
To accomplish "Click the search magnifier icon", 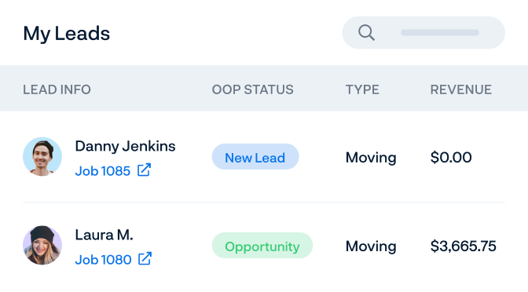I will click(366, 33).
